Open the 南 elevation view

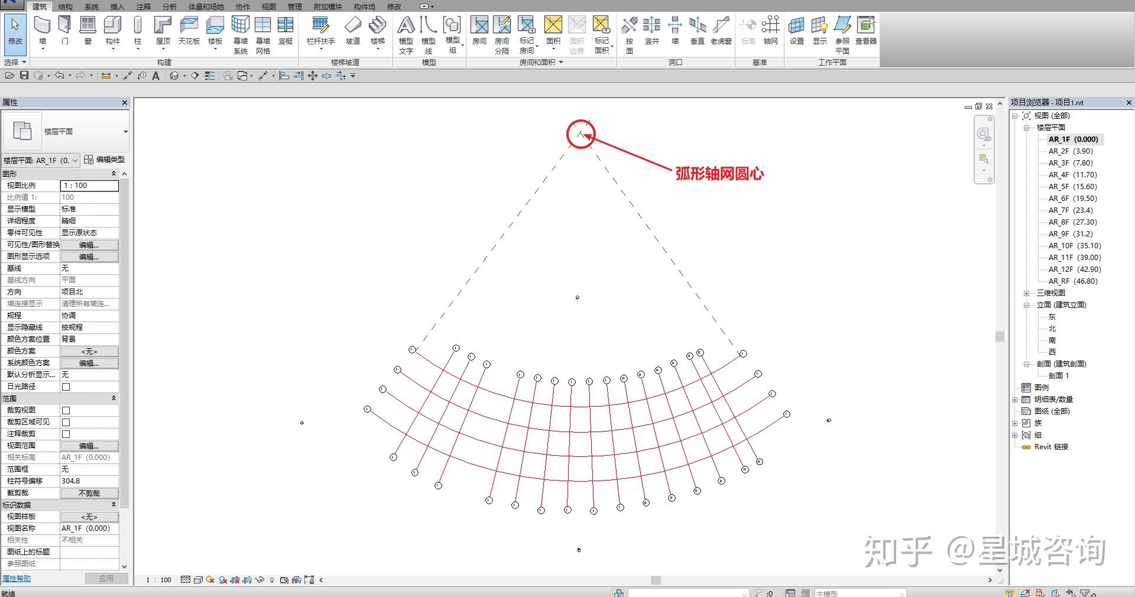(x=1052, y=340)
